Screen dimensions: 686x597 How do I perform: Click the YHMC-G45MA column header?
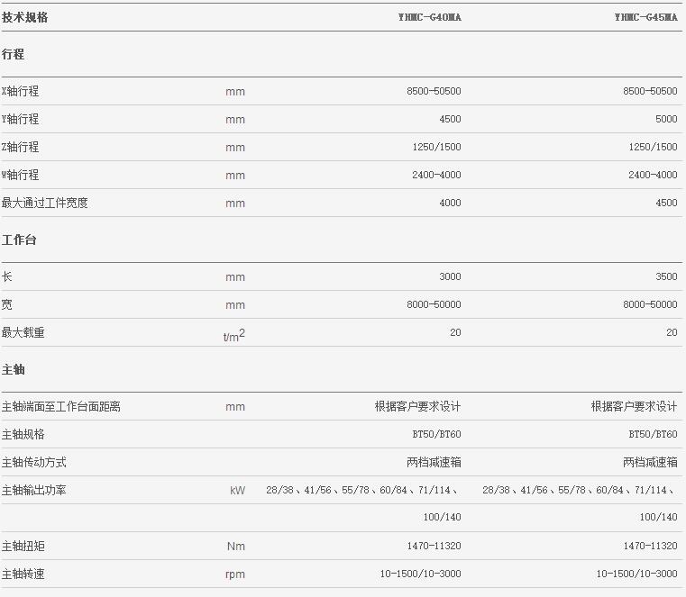tap(645, 17)
